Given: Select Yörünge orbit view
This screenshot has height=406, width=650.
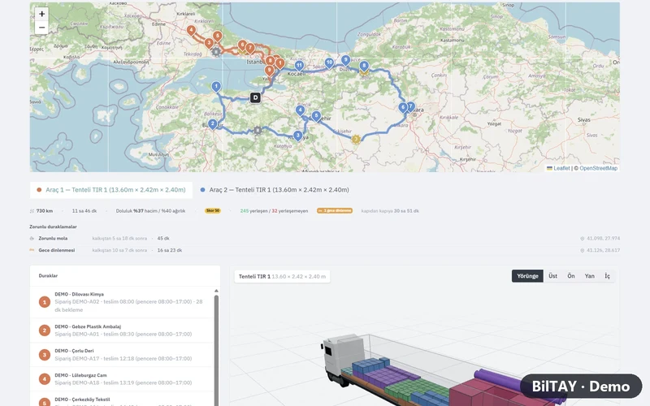Looking at the screenshot, I should (x=527, y=276).
